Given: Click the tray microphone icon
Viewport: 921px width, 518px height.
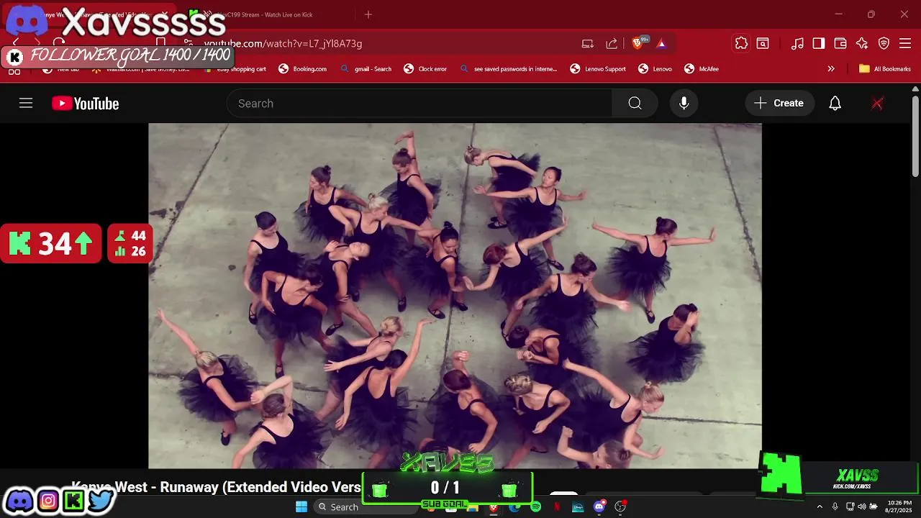Looking at the screenshot, I should pyautogui.click(x=835, y=506).
